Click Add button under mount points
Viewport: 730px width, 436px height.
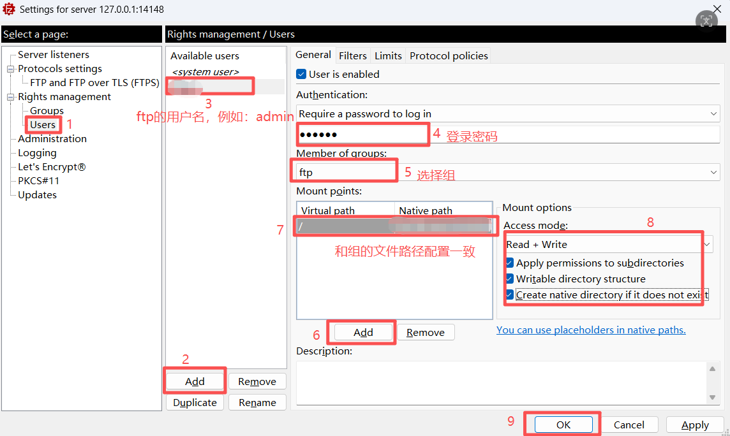(363, 332)
